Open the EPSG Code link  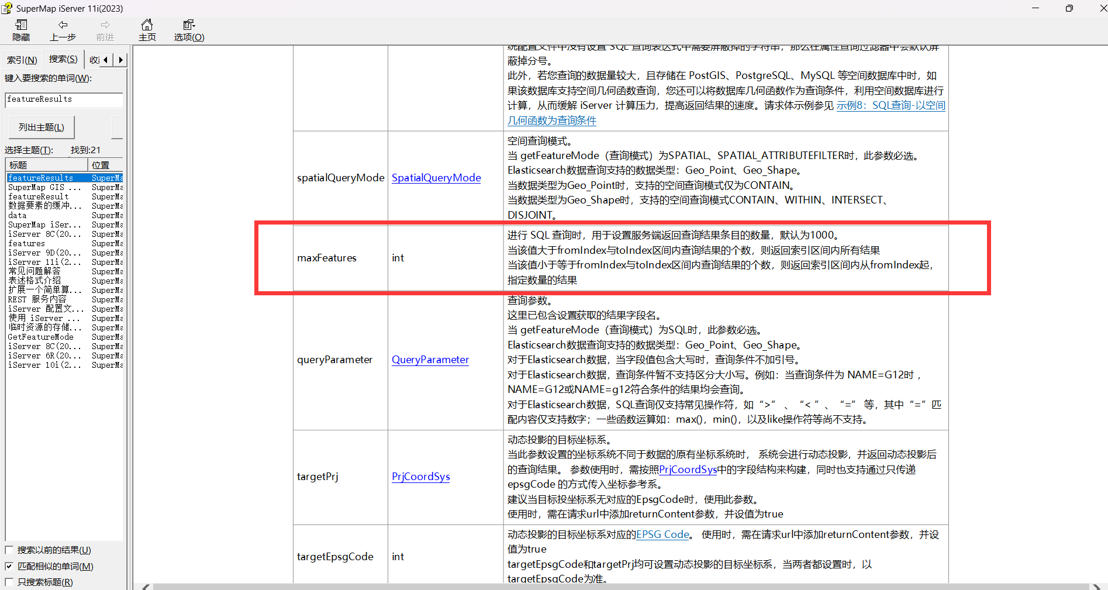point(662,534)
